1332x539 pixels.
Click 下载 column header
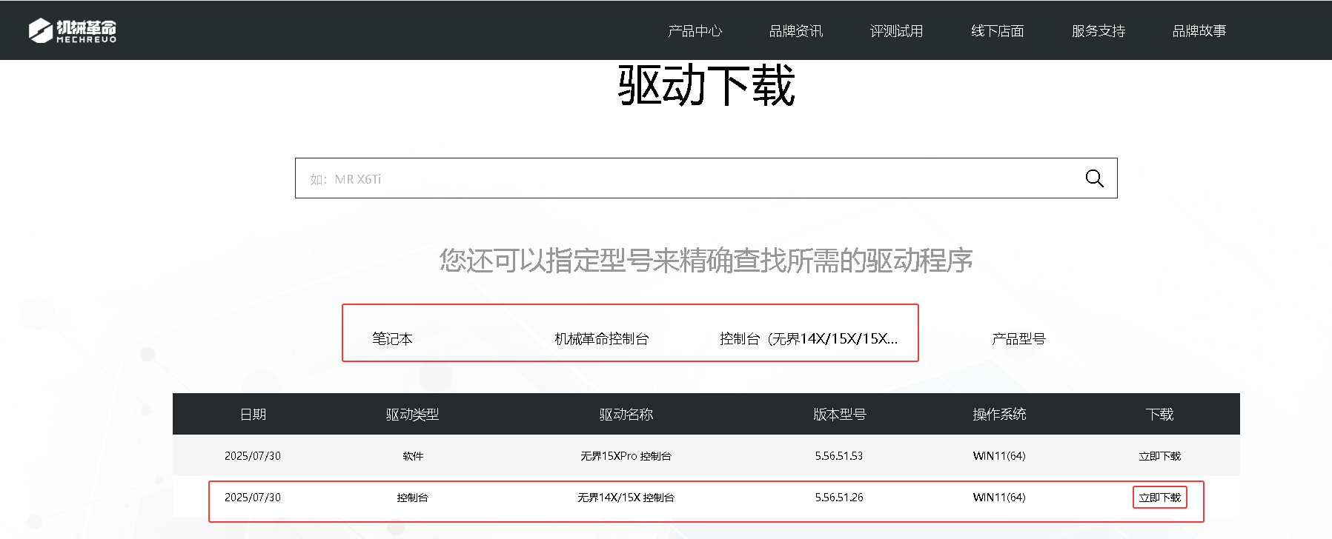coord(1160,415)
